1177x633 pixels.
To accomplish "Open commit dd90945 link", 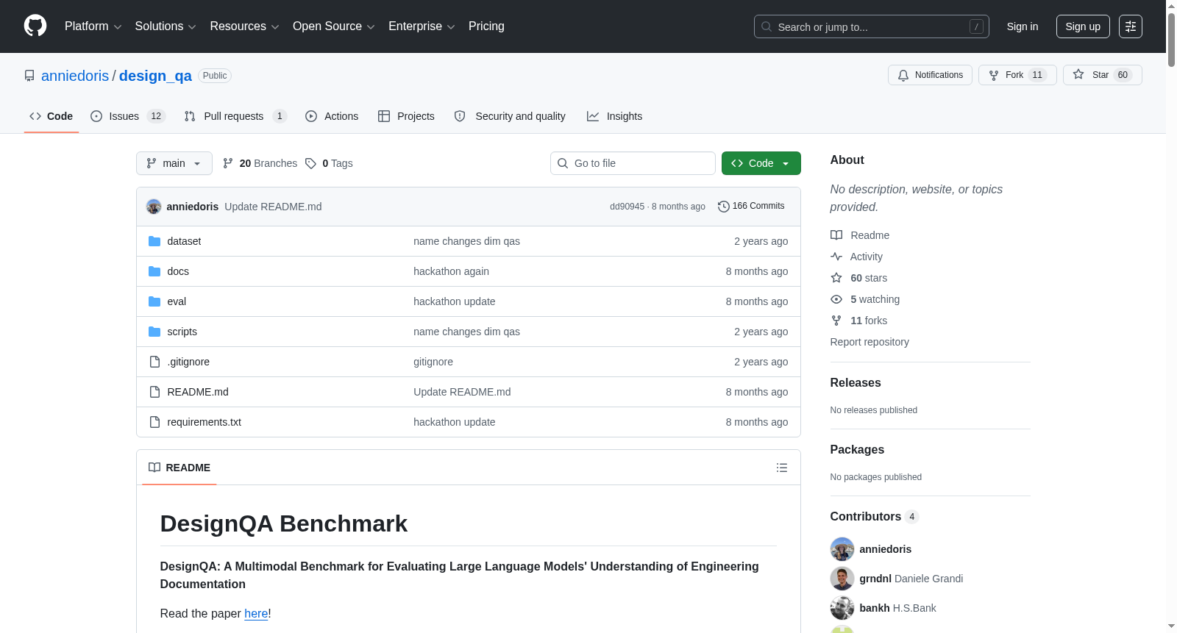I will pyautogui.click(x=627, y=207).
